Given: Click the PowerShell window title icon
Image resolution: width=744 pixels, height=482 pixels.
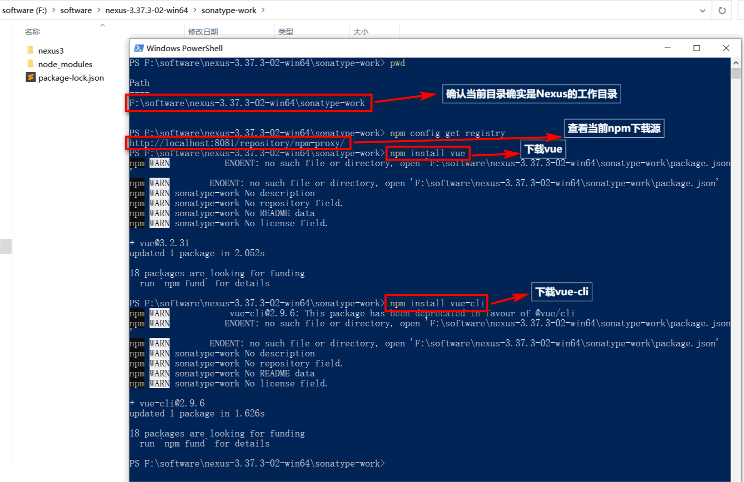Looking at the screenshot, I should tap(139, 48).
